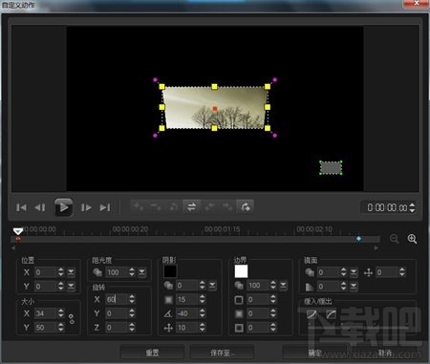The width and height of the screenshot is (430, 364).
Task: Jump to the end of the clip
Action: click(105, 207)
